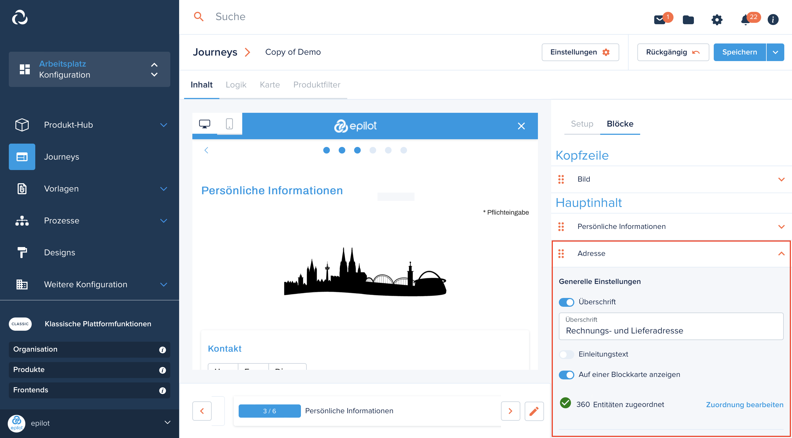Screen dimensions: 792x438
Task: Switch to the Inhalt tab
Action: pos(201,85)
